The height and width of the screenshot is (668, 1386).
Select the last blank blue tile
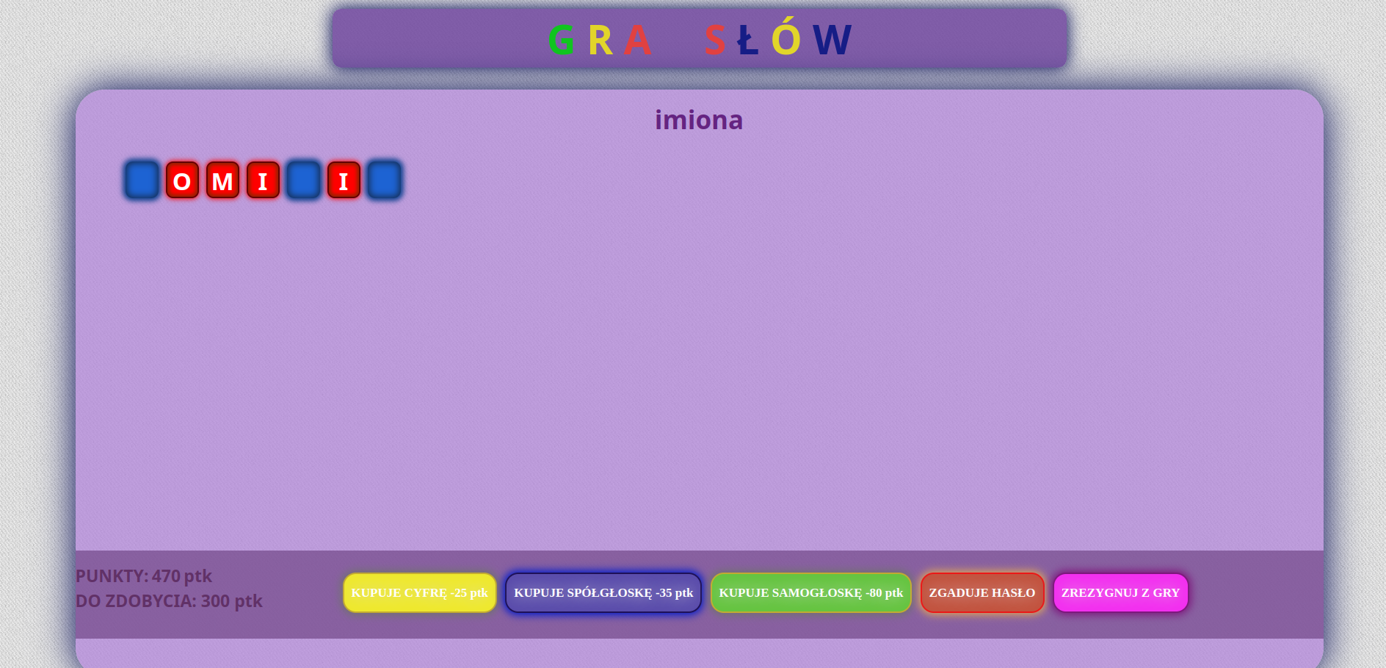(x=384, y=180)
